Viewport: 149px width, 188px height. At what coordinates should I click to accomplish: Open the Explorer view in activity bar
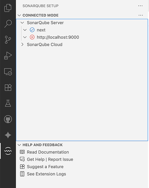[8, 8]
